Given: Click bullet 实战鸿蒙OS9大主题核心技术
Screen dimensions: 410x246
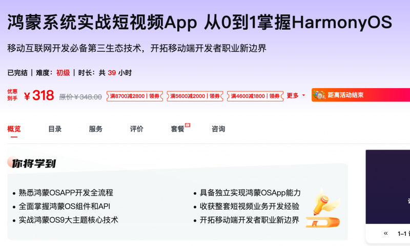Looking at the screenshot, I should (69, 220).
